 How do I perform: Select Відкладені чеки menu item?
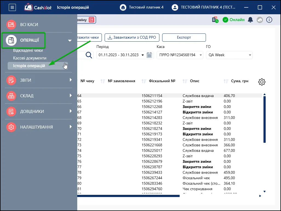(x=28, y=50)
